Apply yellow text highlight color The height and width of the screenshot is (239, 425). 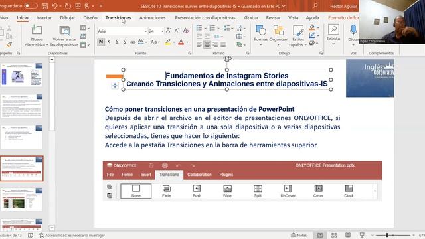[x=168, y=42]
